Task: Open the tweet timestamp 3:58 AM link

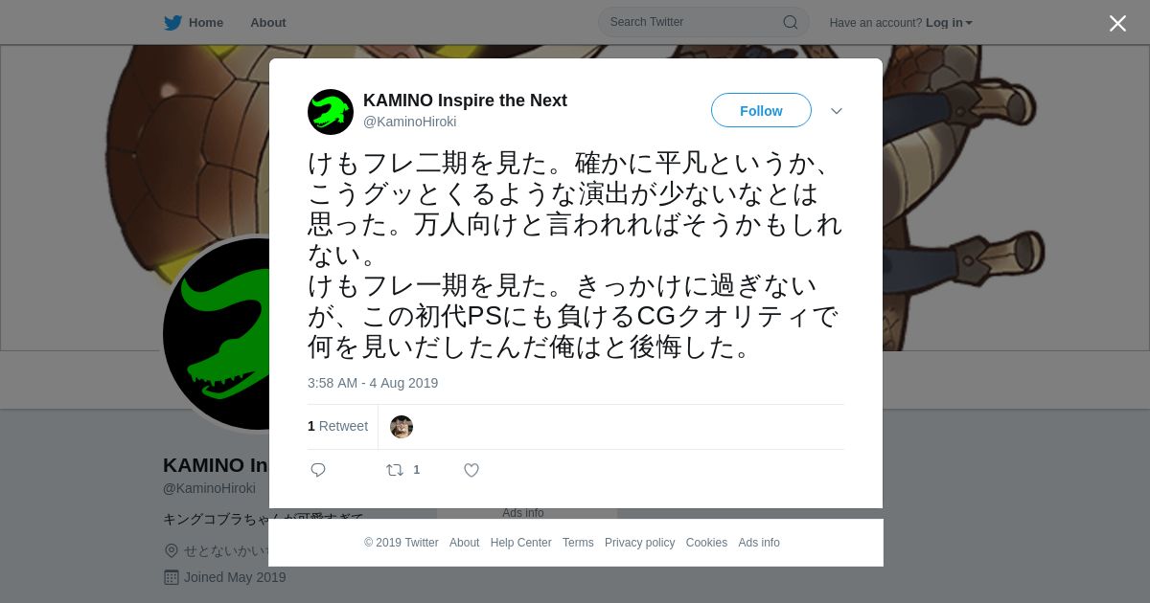Action: [x=373, y=383]
